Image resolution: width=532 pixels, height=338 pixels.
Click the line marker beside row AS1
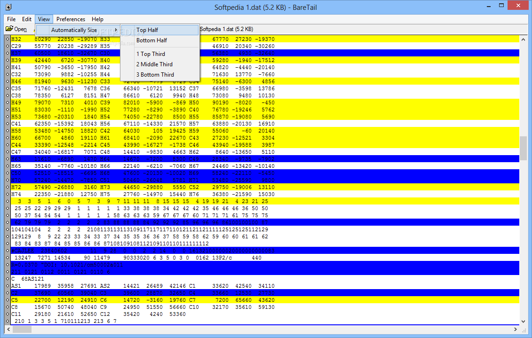pos(8,286)
